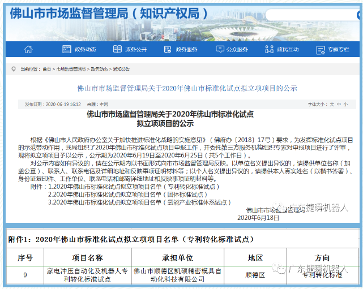Go to 市场监督管理局 in the breadcrumb

71,69
